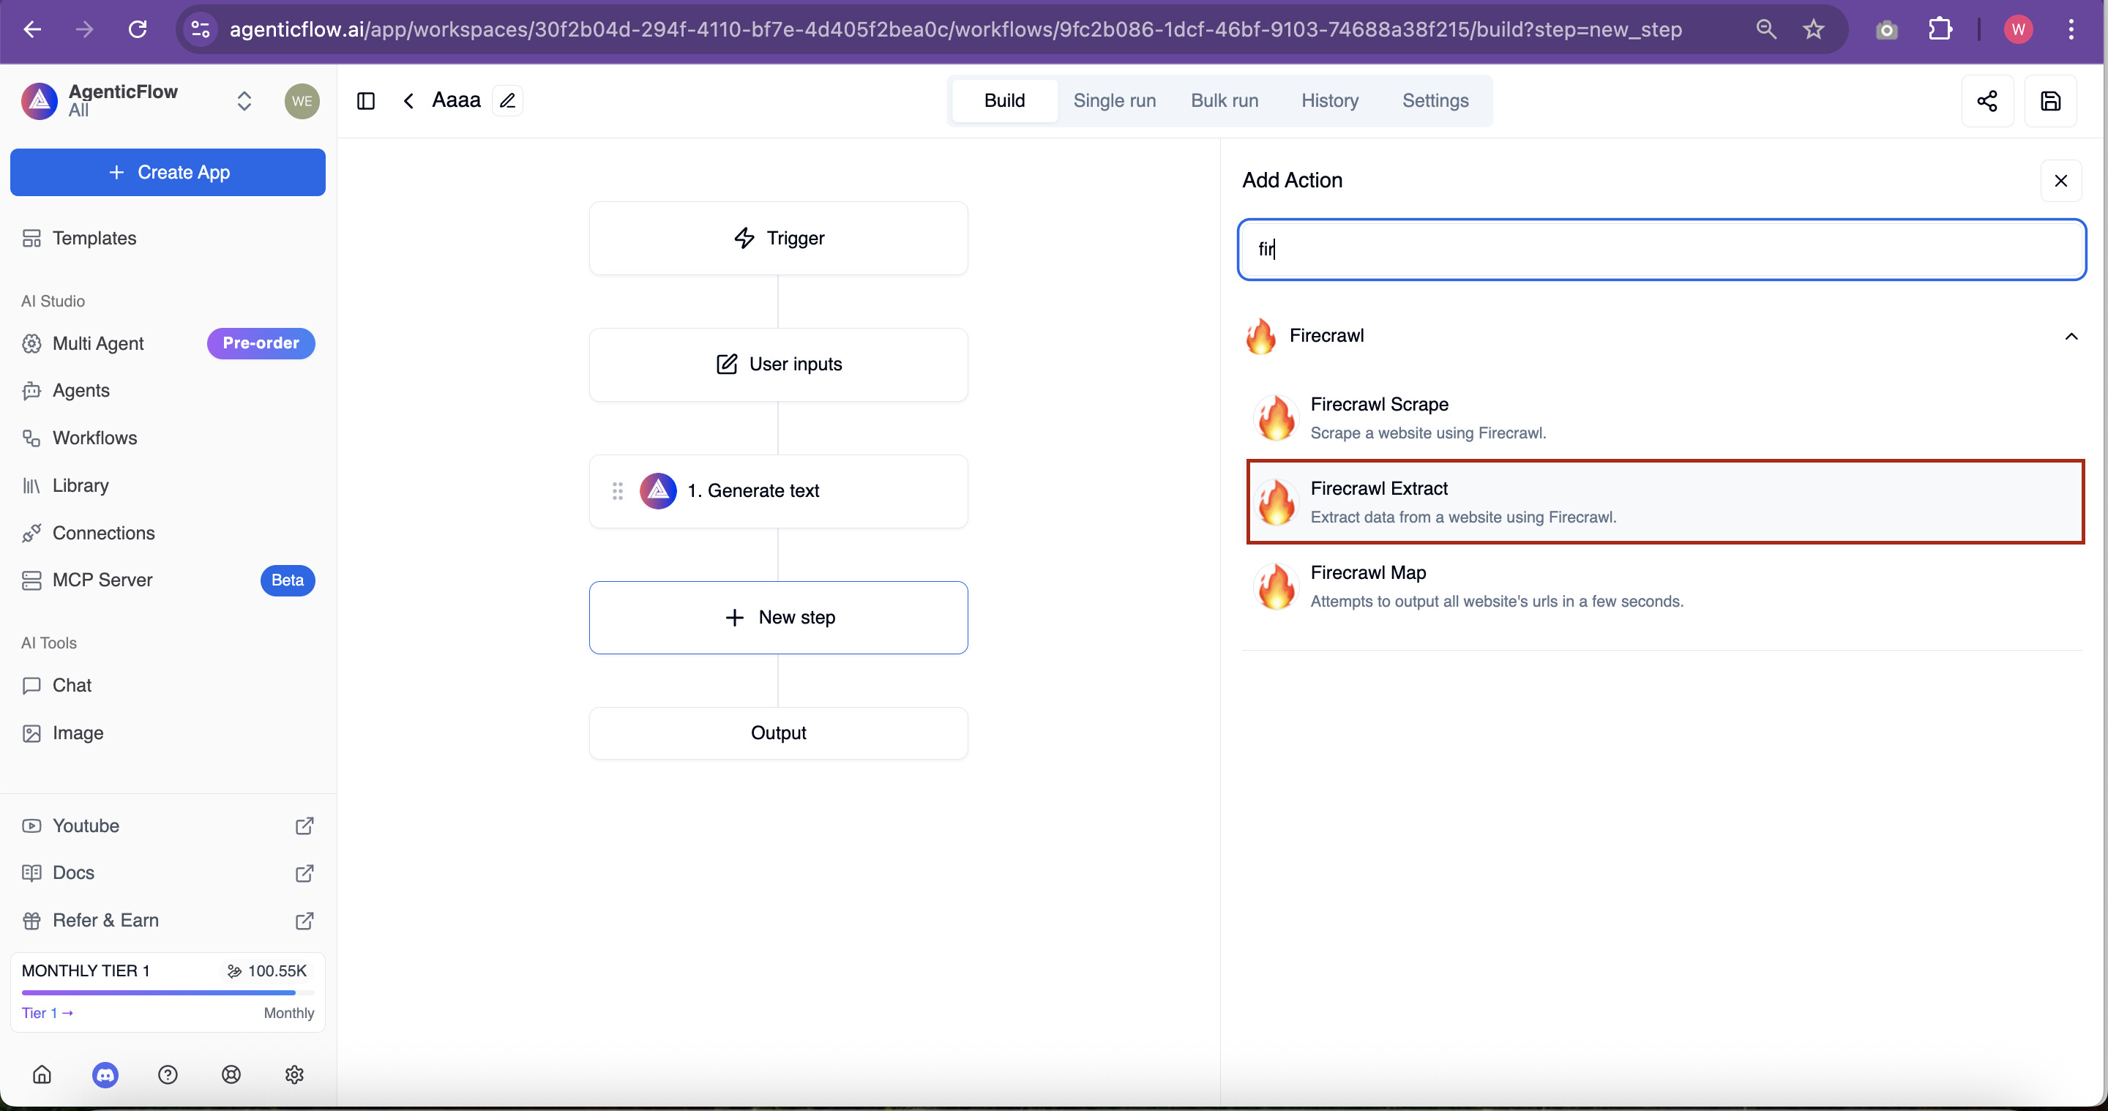Select the Generate text step
This screenshot has height=1111, width=2108.
778,491
